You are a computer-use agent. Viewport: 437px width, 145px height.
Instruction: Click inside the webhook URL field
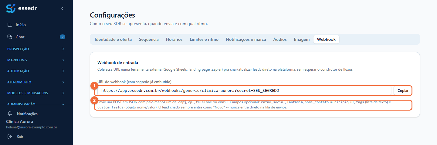click(244, 90)
